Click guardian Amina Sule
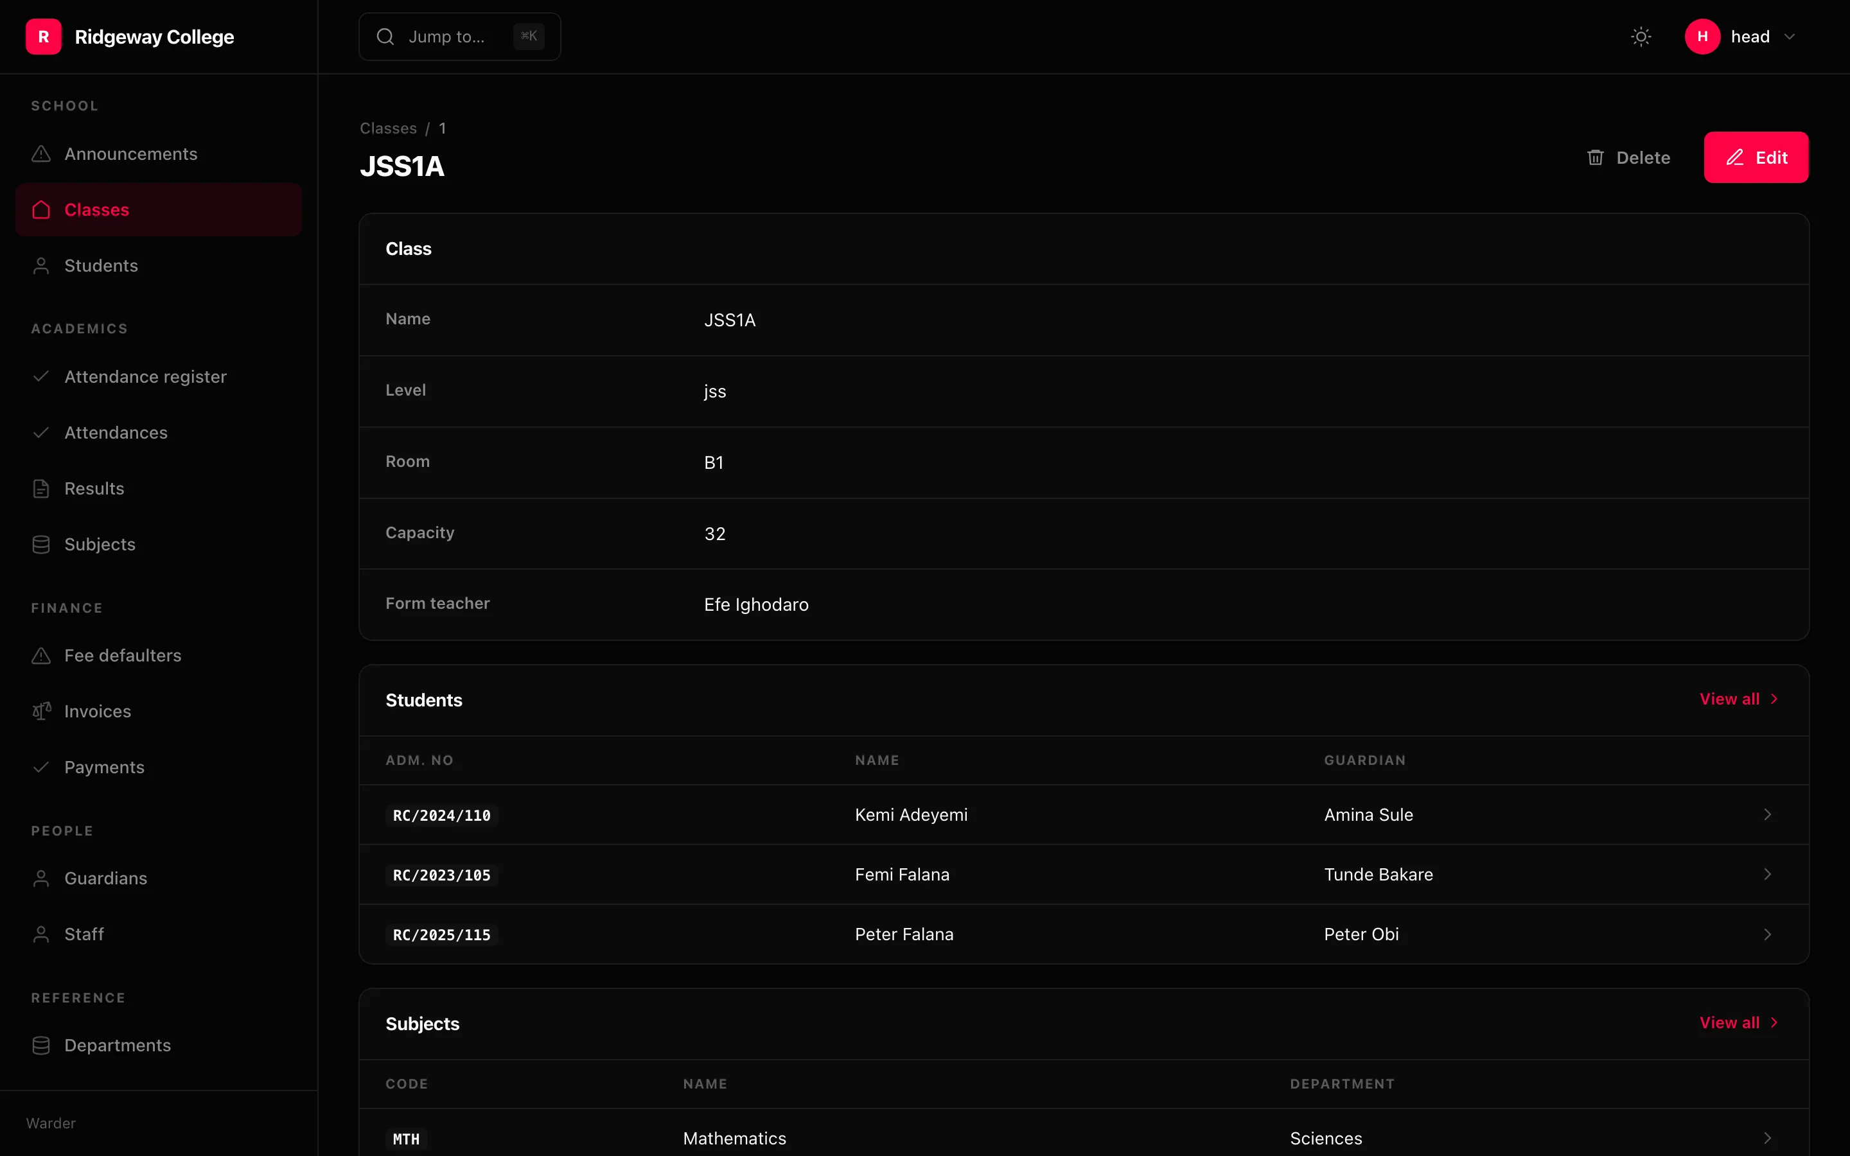 click(x=1368, y=815)
